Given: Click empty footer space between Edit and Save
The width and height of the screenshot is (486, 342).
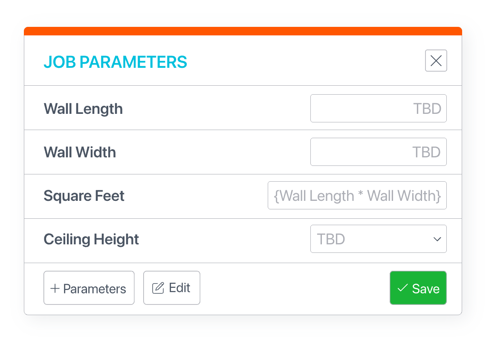Looking at the screenshot, I should tap(294, 288).
